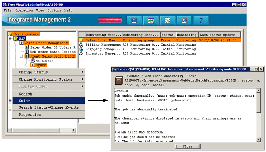Click the fourth toolbar icon showing blue document
This screenshot has width=266, height=152.
click(x=184, y=20)
